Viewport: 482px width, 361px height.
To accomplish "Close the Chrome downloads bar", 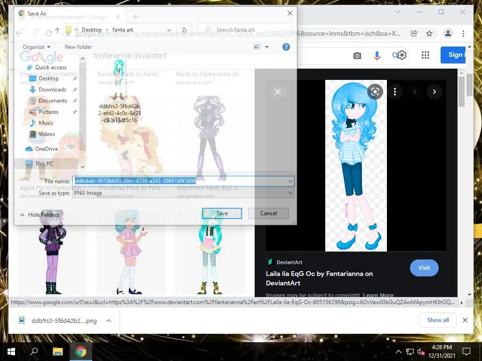I will click(465, 320).
